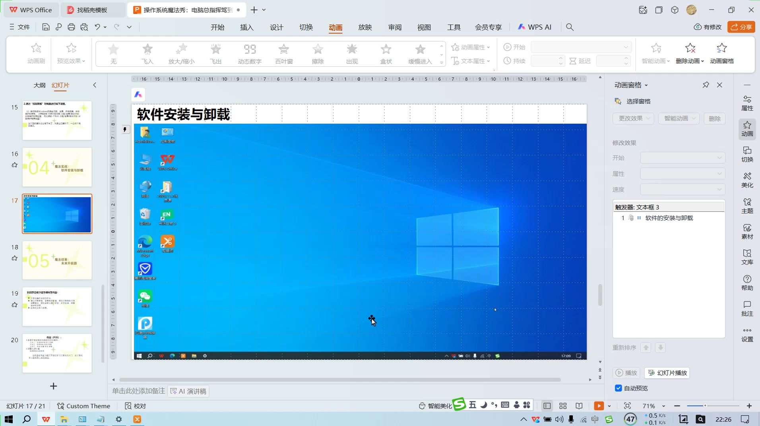Open the 美化 panel in the right sidebar
This screenshot has height=426, width=760.
coord(746,180)
